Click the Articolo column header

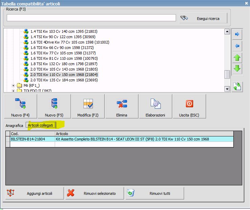point(144,134)
